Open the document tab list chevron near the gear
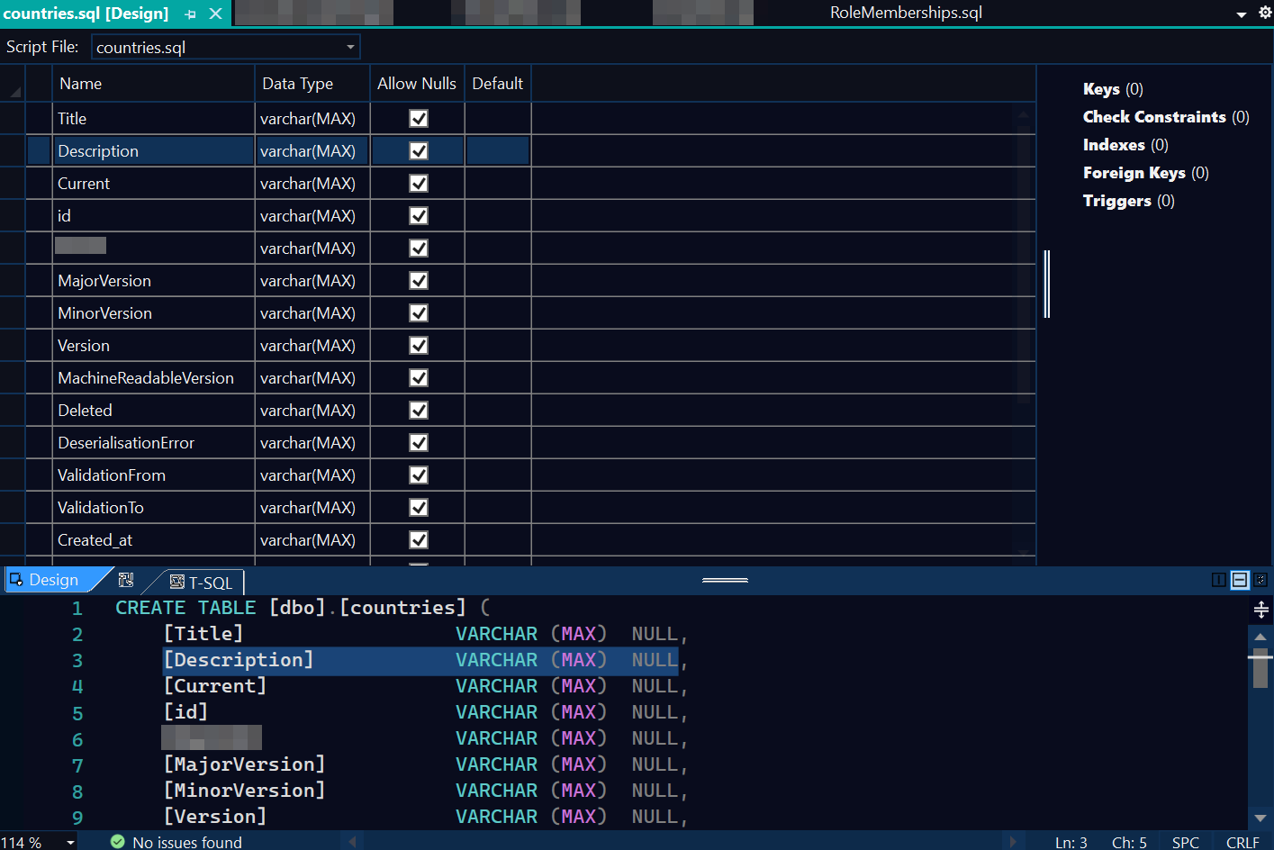The width and height of the screenshot is (1274, 850). tap(1242, 14)
